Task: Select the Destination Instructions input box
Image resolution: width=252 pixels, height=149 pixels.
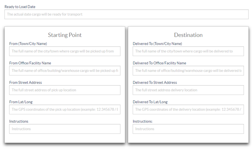Action: pyautogui.click(x=188, y=129)
